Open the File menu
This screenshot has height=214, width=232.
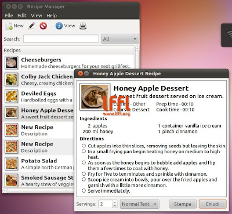pyautogui.click(x=9, y=16)
